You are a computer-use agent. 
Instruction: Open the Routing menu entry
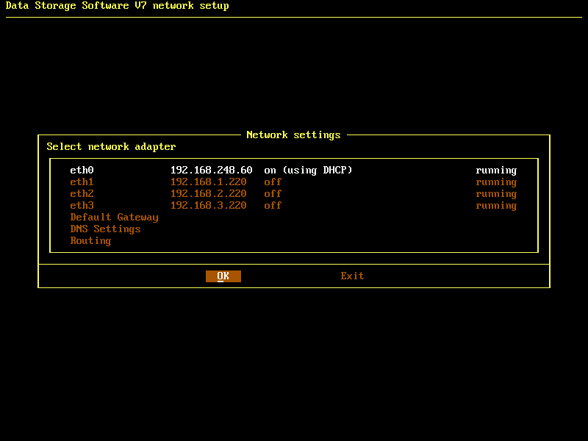click(x=90, y=241)
